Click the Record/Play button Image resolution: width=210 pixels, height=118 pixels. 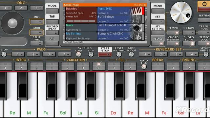(x=52, y=33)
